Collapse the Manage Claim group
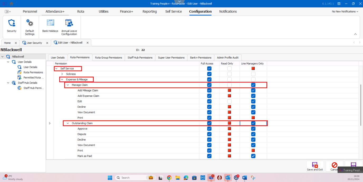This screenshot has height=182, width=363. 68,85
